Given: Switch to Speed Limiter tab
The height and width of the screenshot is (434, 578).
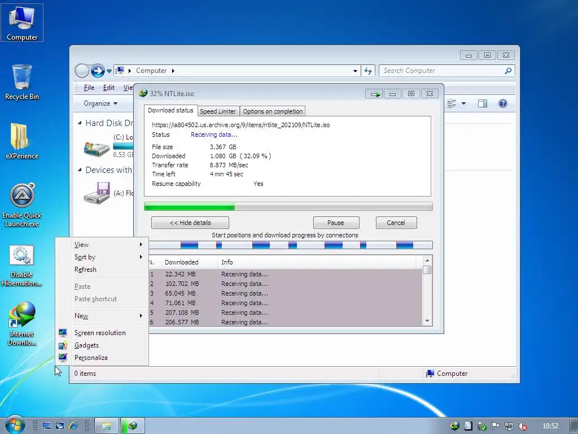Looking at the screenshot, I should click(x=218, y=111).
